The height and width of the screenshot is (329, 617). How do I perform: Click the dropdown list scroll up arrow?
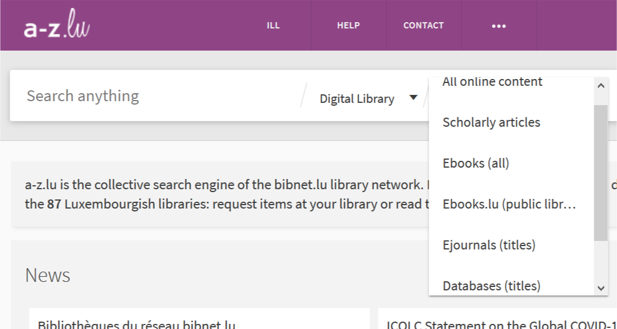point(601,86)
